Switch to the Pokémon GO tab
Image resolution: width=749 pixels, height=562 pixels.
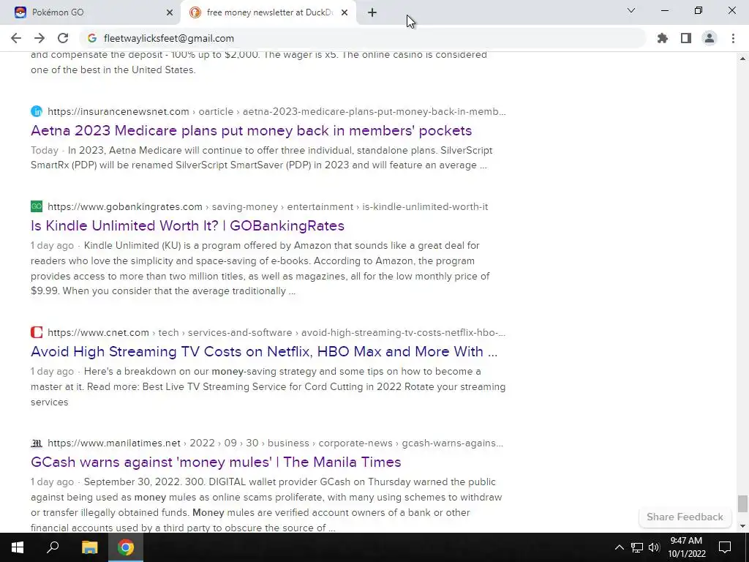[x=90, y=13]
